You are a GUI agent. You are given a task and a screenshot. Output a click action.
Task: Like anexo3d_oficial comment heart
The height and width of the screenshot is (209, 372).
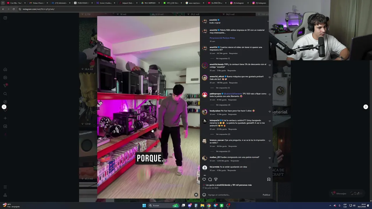click(270, 77)
